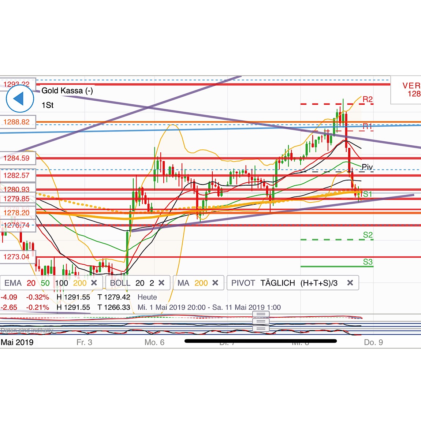
Task: Remove the BOLL 20 2 indicator with its X
Action: click(161, 283)
